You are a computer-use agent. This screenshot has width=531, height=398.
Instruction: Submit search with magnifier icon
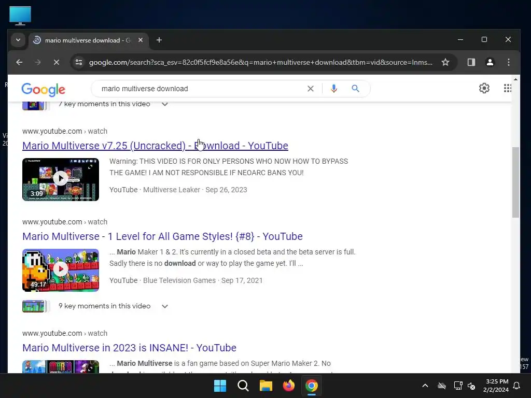coord(355,89)
